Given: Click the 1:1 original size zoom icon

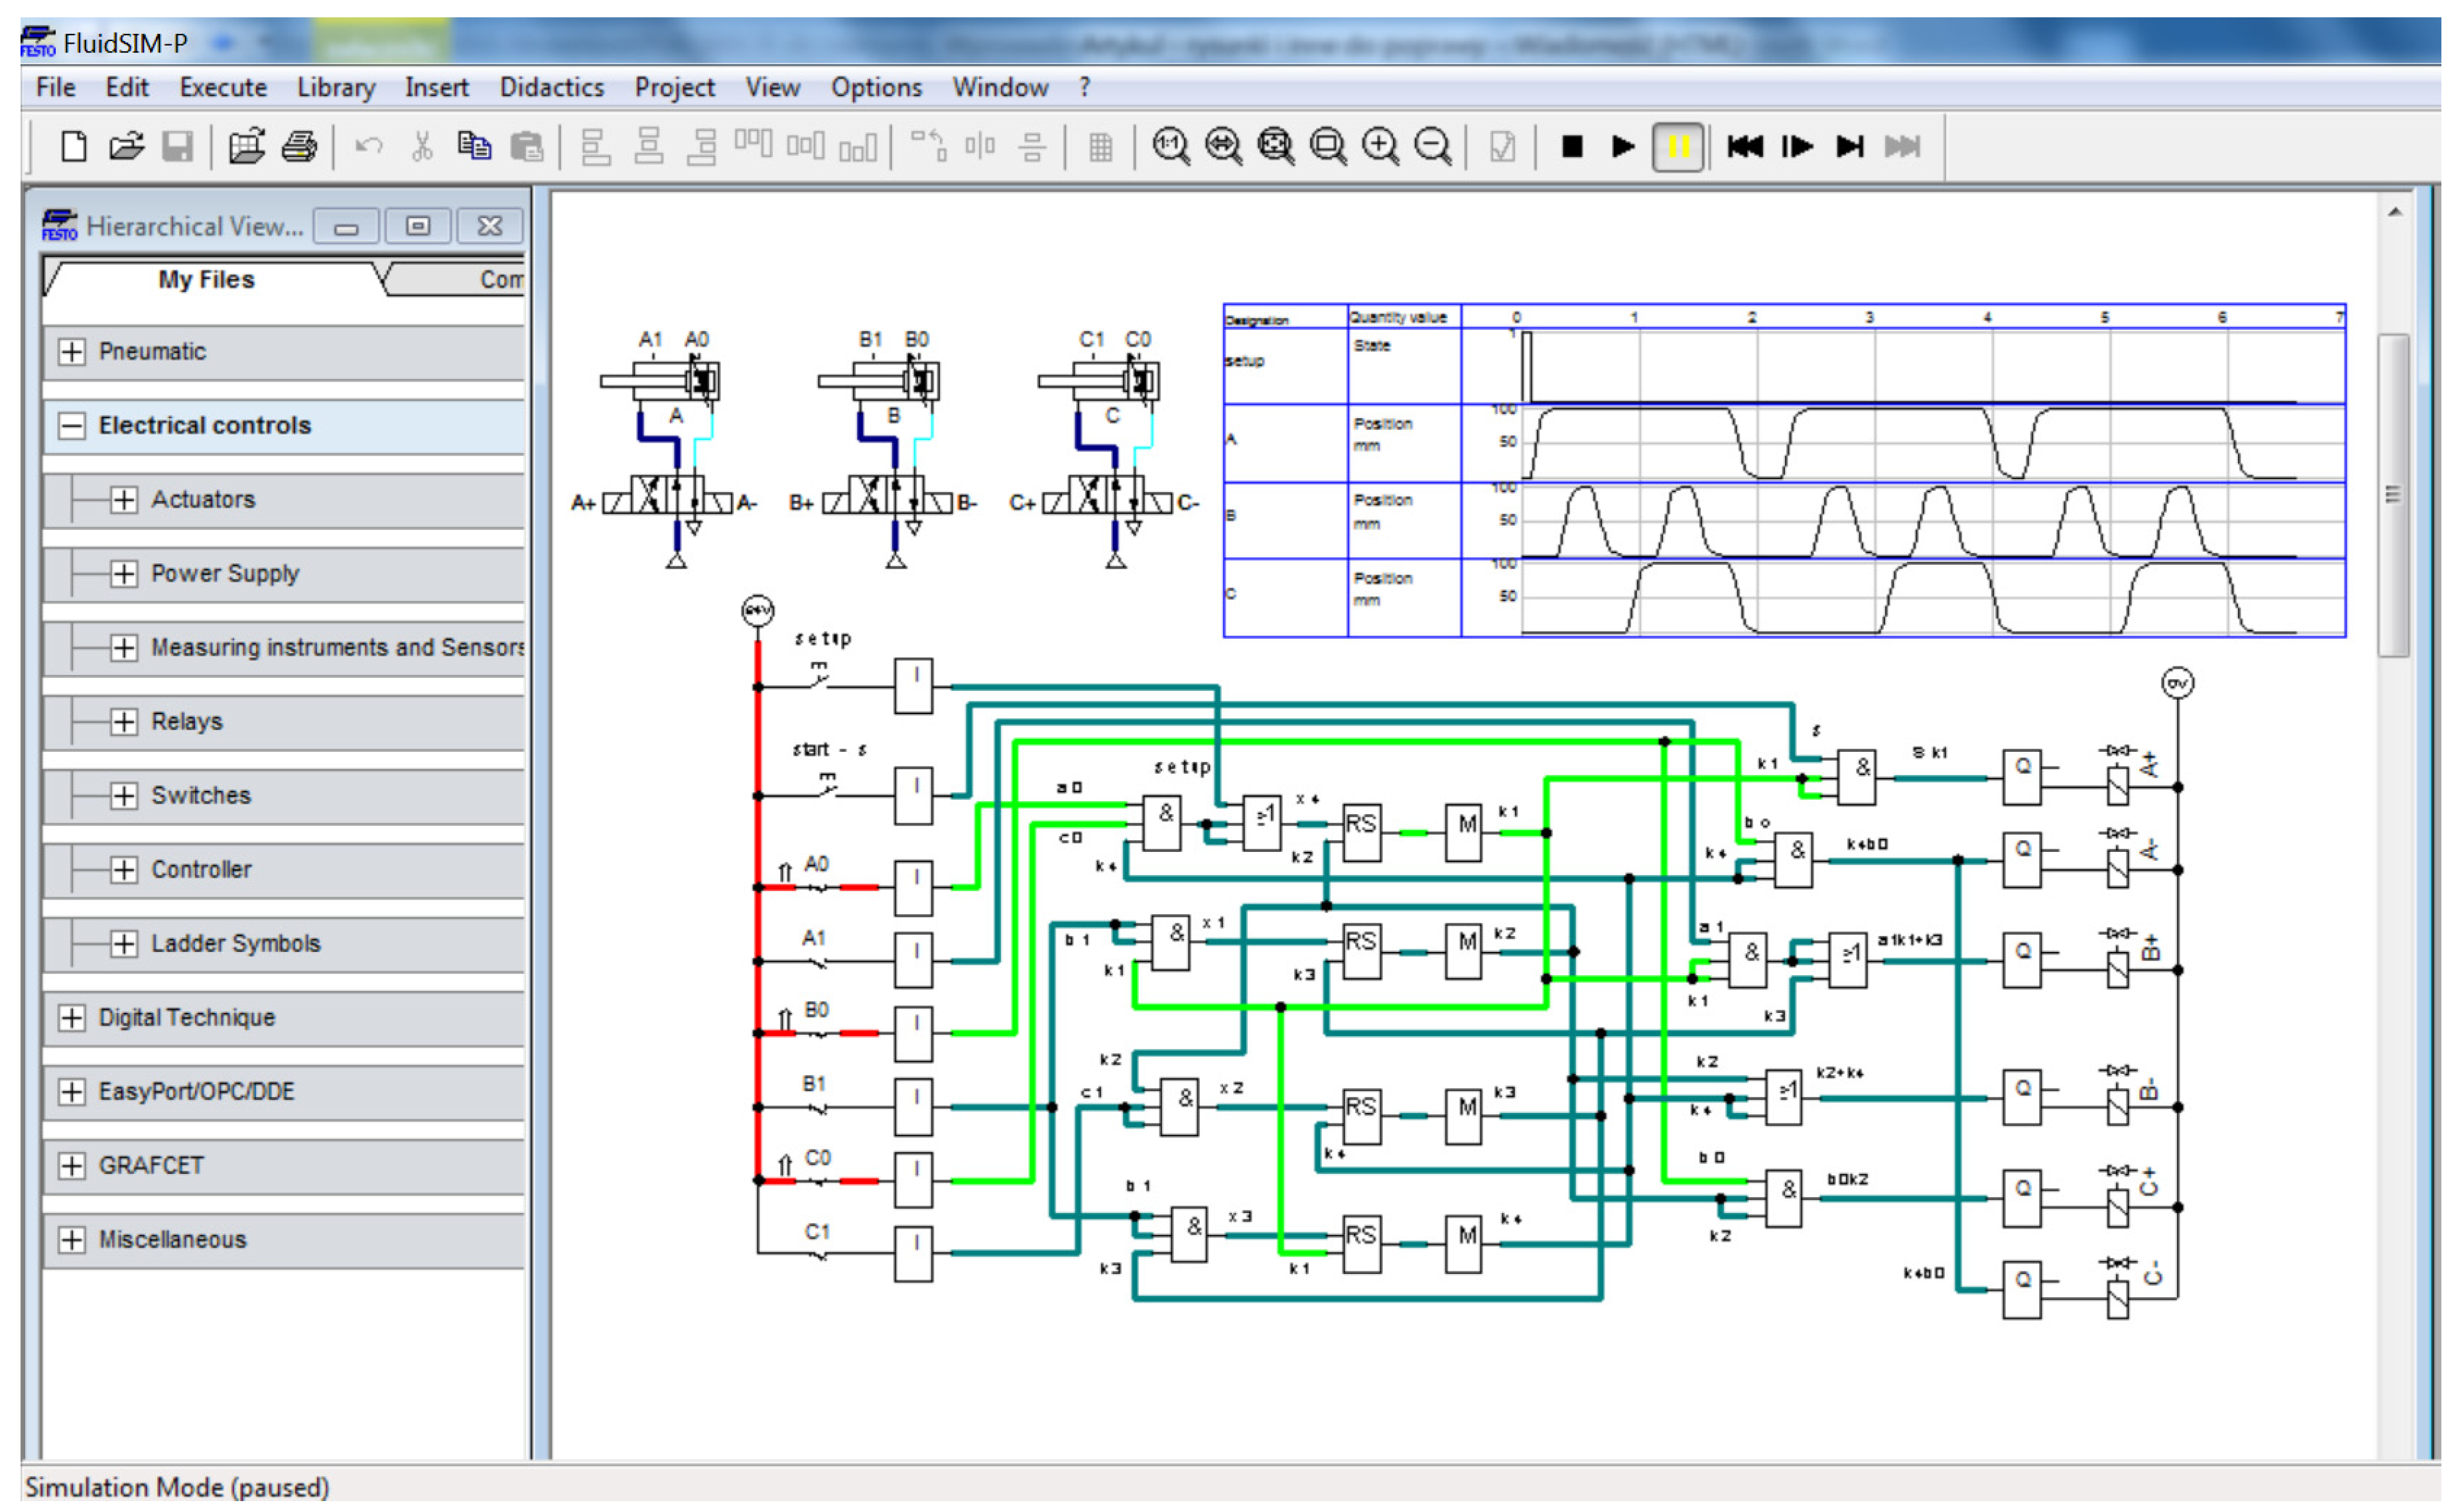Looking at the screenshot, I should (x=1170, y=147).
